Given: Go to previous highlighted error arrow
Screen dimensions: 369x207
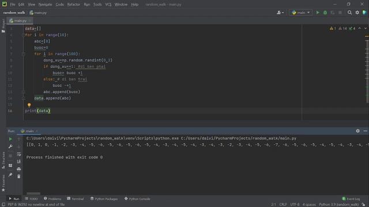Looking at the screenshot, I should 359,28.
